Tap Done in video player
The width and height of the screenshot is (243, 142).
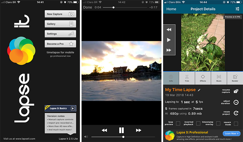(x=88, y=7)
